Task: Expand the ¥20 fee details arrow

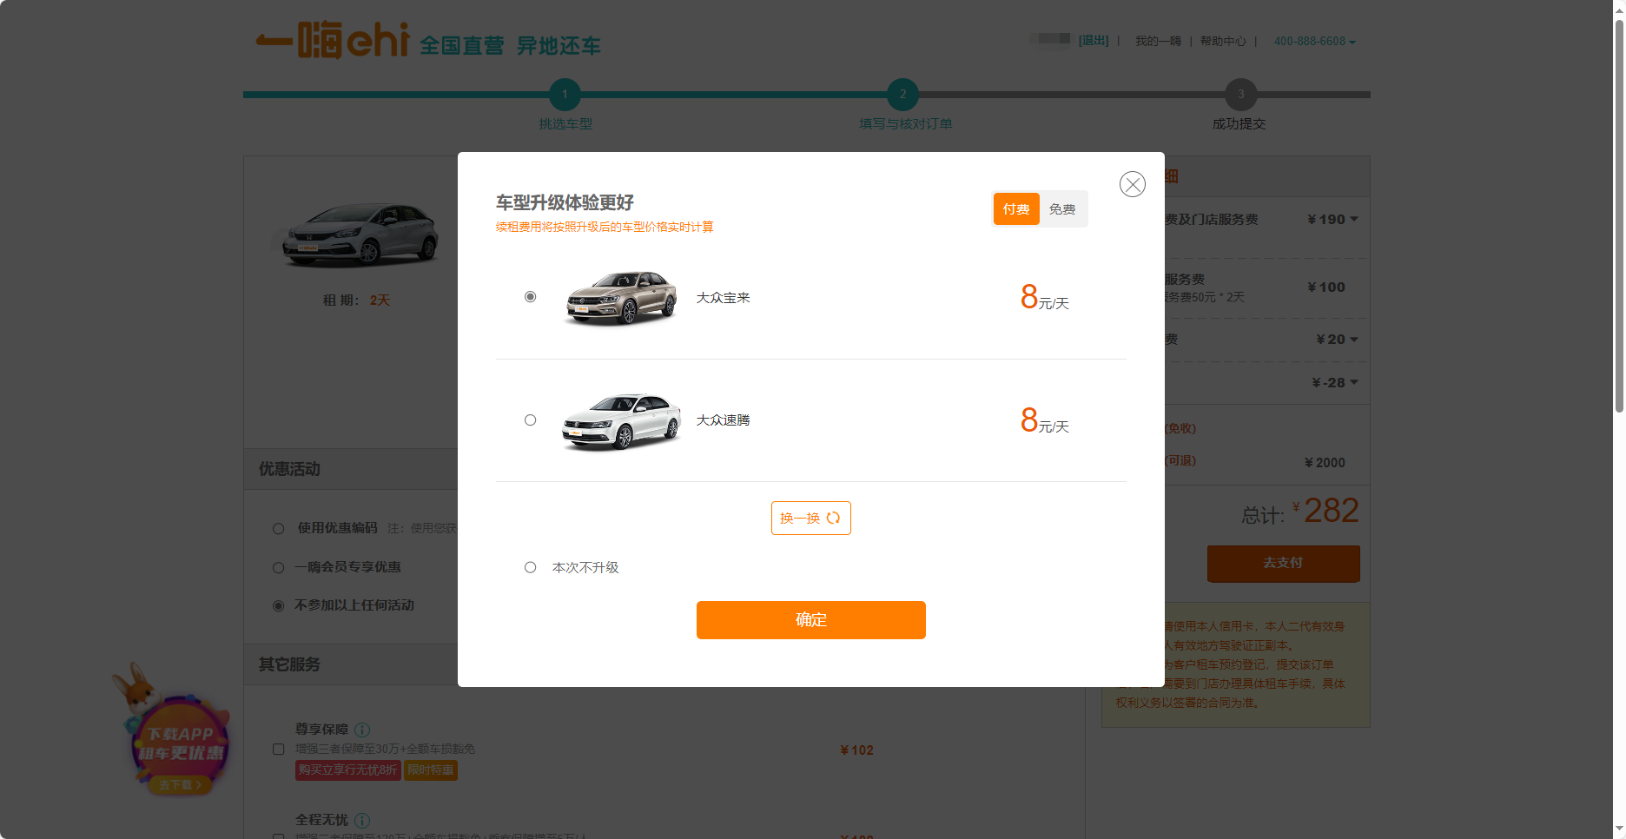Action: click(x=1354, y=340)
